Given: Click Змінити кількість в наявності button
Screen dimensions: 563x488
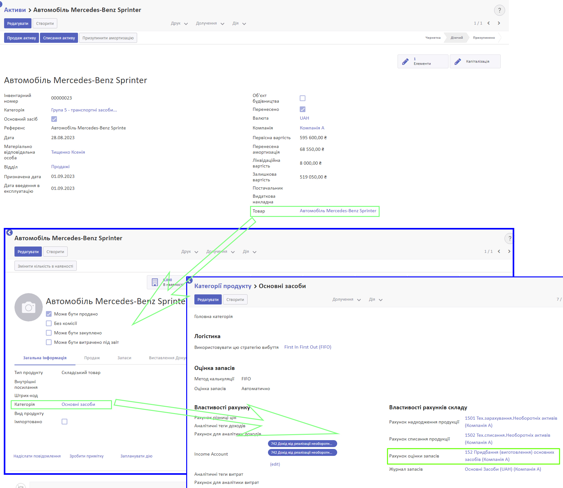Looking at the screenshot, I should pyautogui.click(x=45, y=266).
